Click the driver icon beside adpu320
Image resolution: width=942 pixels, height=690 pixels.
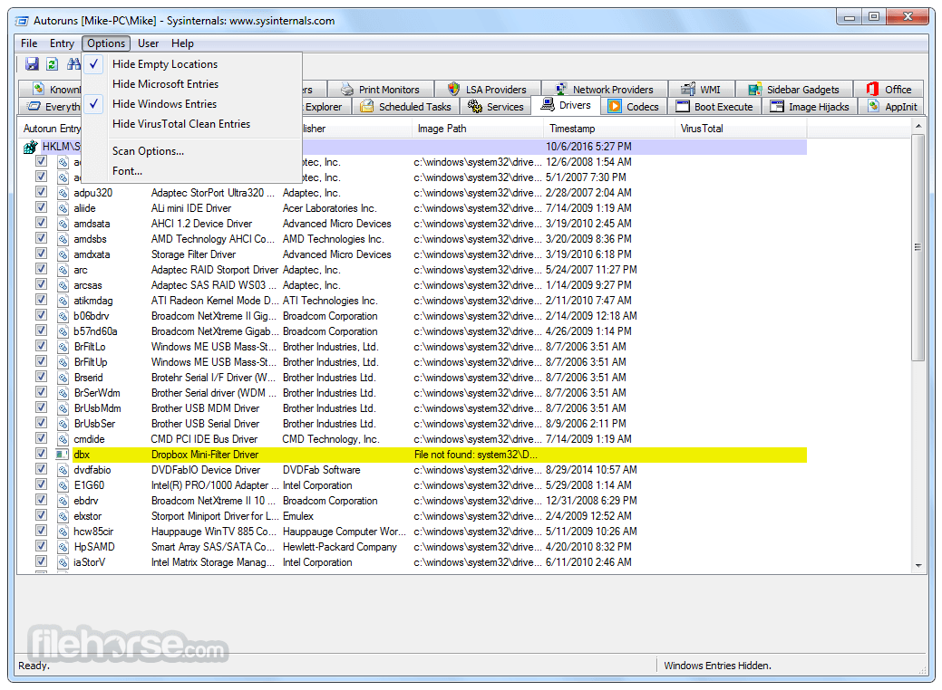click(63, 193)
